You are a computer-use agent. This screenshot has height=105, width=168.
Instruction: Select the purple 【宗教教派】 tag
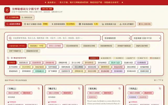pyautogui.click(x=142, y=63)
